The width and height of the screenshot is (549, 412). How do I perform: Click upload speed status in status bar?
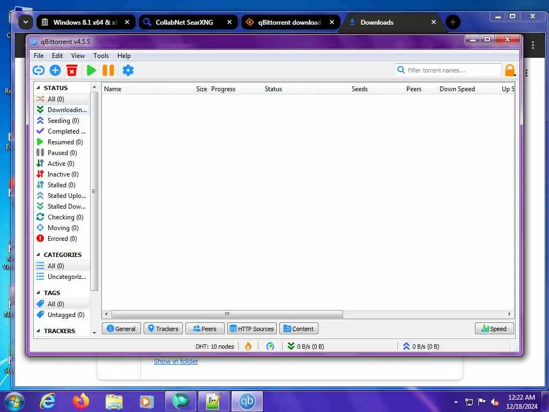pyautogui.click(x=421, y=347)
